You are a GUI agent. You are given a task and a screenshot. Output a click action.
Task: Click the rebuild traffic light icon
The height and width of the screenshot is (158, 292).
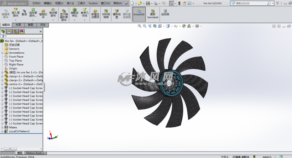[179, 3]
